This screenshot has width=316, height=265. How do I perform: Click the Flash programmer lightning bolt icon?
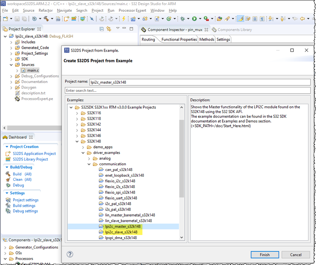(x=123, y=19)
